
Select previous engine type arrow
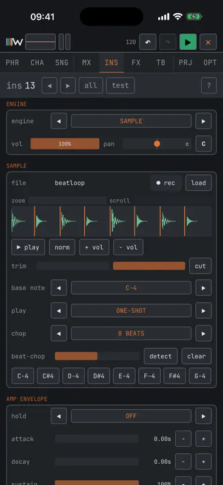[59, 121]
